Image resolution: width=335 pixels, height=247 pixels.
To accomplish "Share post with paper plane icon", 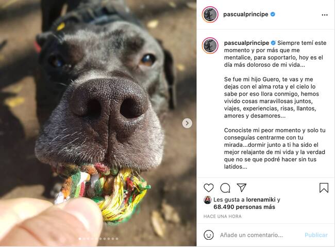I will 242,188.
